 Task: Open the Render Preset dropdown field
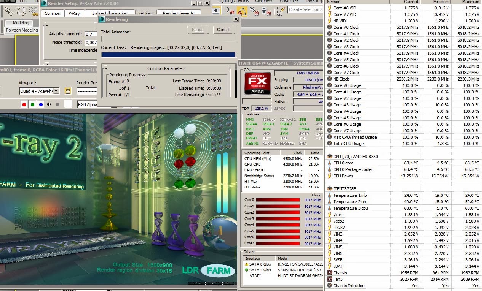[87, 91]
